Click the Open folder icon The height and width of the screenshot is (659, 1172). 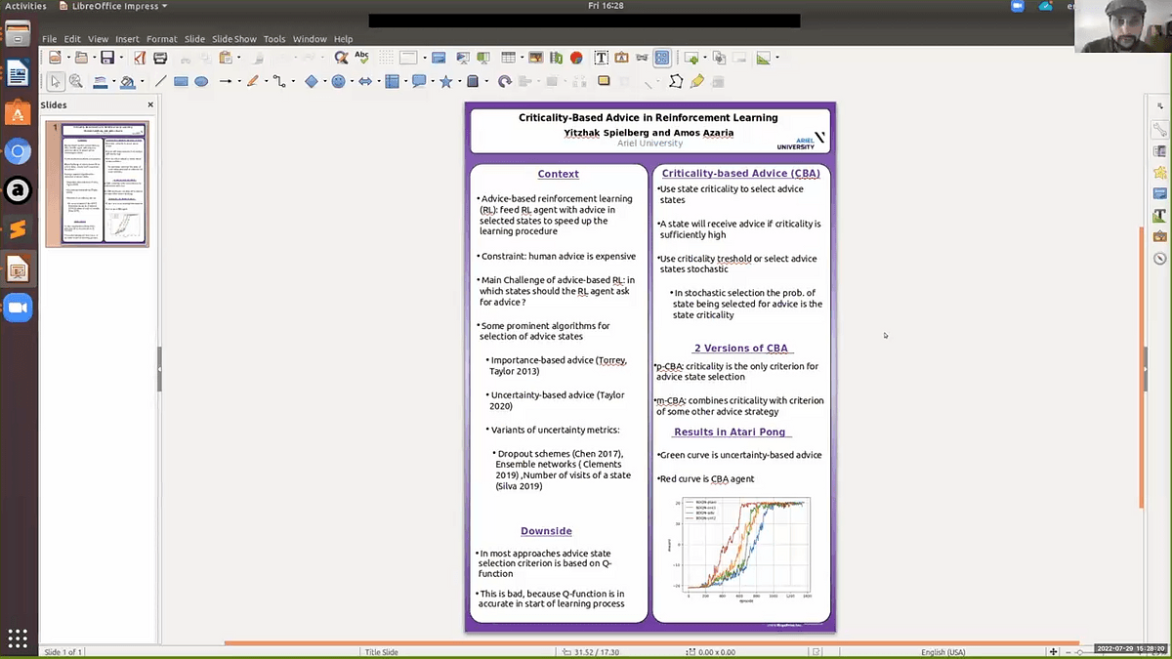click(81, 58)
